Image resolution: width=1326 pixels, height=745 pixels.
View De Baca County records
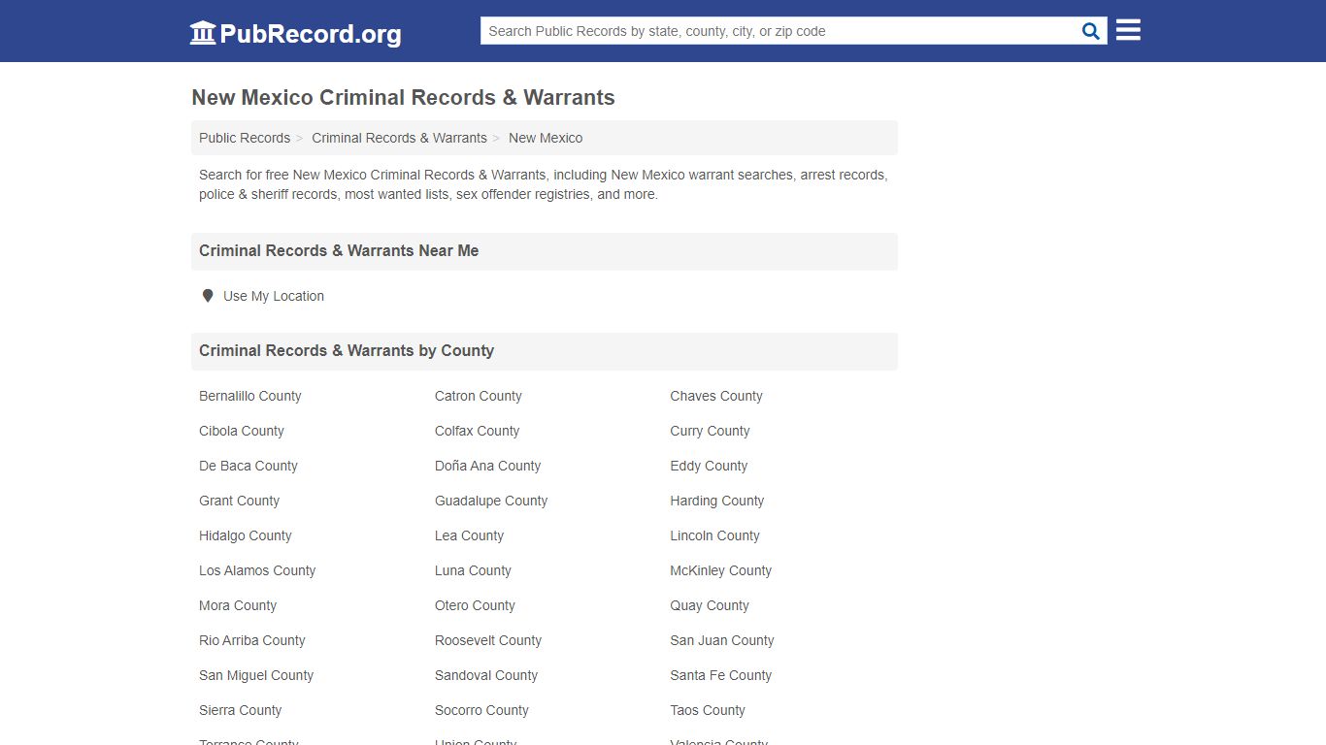point(249,466)
